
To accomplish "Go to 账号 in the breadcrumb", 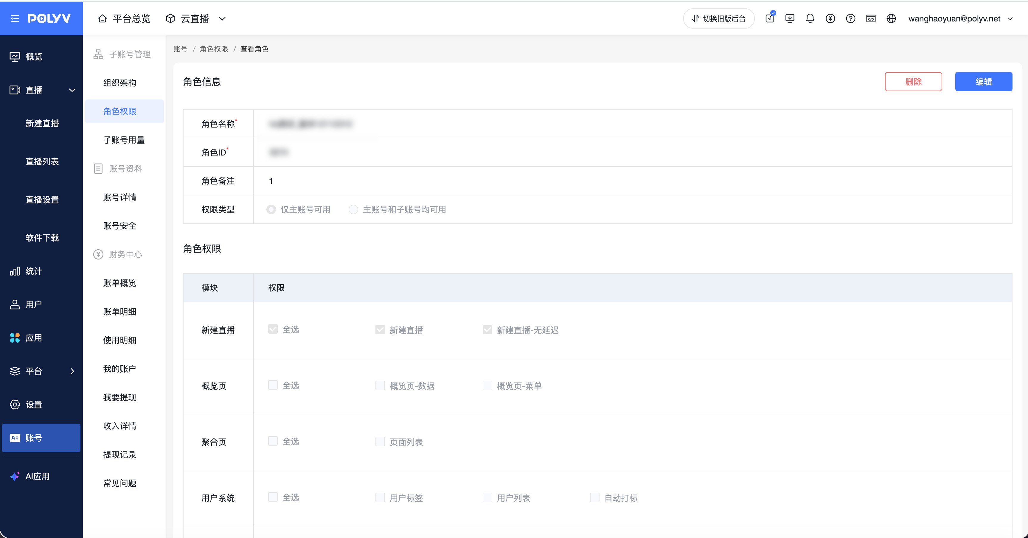I will pos(180,49).
